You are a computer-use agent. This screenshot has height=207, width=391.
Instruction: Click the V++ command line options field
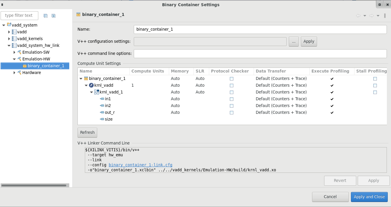pyautogui.click(x=260, y=54)
